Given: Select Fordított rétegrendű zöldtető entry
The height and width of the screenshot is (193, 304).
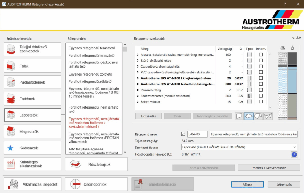Looking at the screenshot, I should (90, 81).
